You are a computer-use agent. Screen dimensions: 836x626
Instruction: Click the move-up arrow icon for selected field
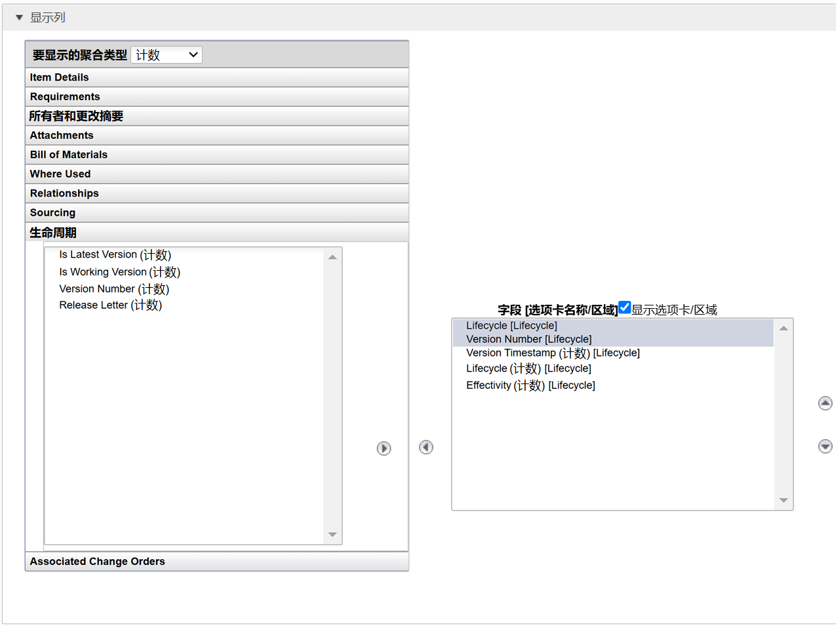[826, 403]
